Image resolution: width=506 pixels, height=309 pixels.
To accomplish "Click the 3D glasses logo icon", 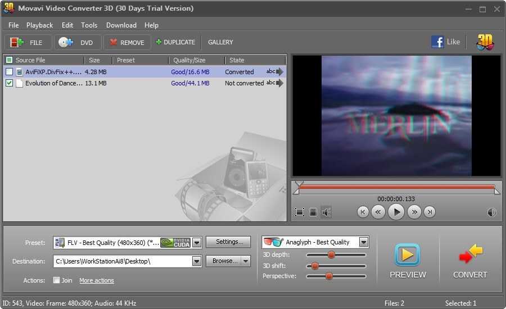I will pyautogui.click(x=485, y=42).
